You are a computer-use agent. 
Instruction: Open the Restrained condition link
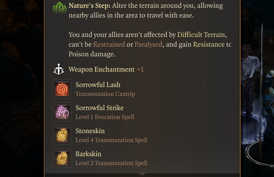pos(109,44)
